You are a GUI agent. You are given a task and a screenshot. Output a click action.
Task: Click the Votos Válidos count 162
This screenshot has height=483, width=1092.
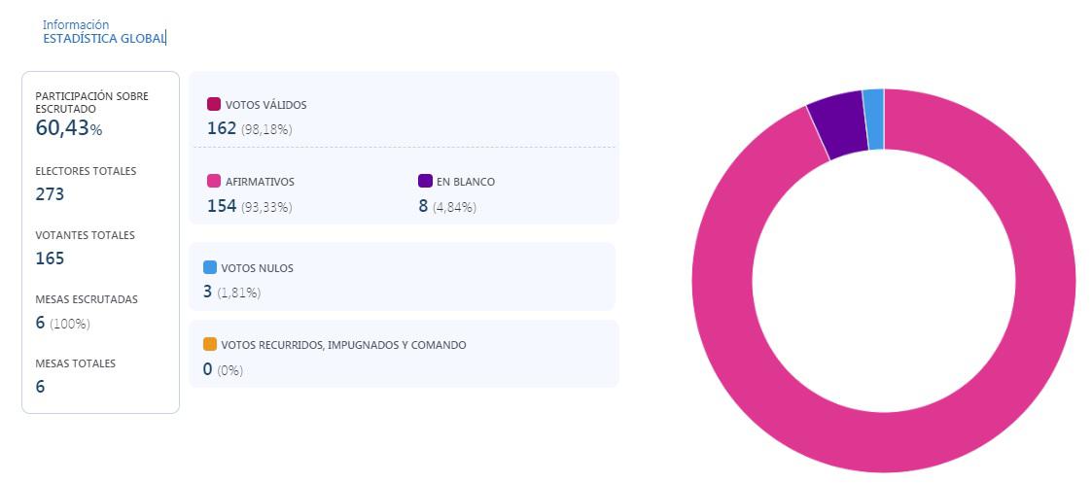click(222, 128)
